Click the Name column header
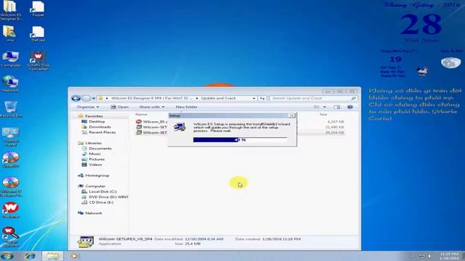 click(x=142, y=115)
